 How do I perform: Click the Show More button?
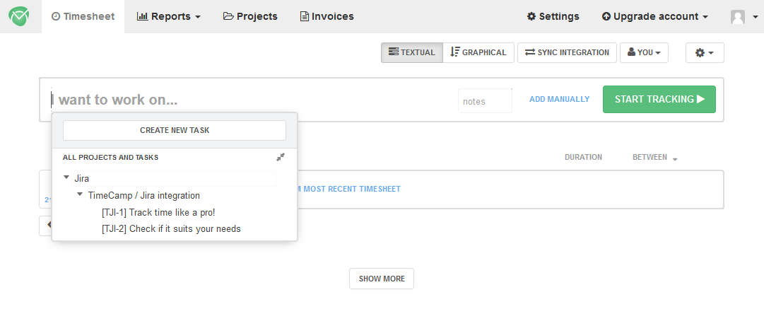pos(382,279)
